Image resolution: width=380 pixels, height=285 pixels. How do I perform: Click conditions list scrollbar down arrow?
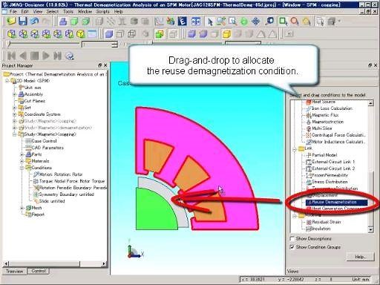pos(370,230)
